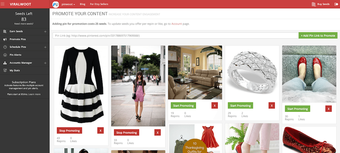The height and width of the screenshot is (153, 340).
Task: Open the pinwoot account dropdown
Action: pyautogui.click(x=68, y=4)
